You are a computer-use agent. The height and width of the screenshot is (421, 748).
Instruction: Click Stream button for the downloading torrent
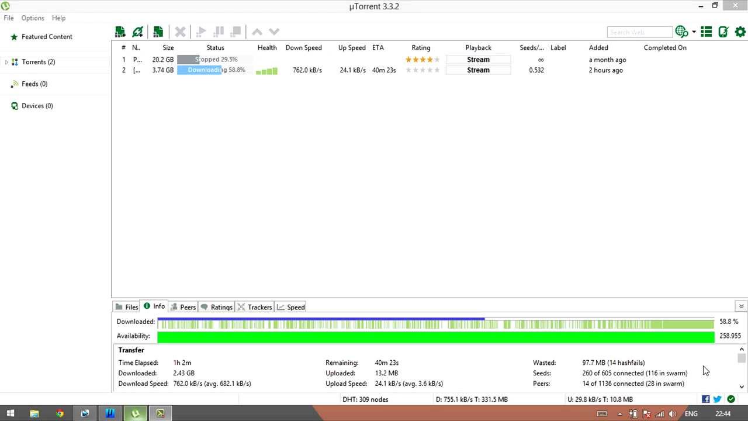pos(478,70)
